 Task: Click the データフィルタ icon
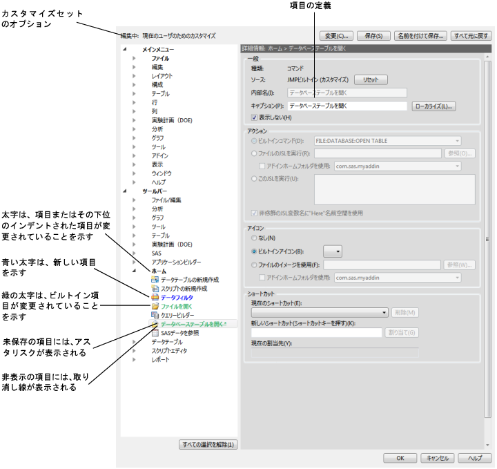(x=155, y=298)
